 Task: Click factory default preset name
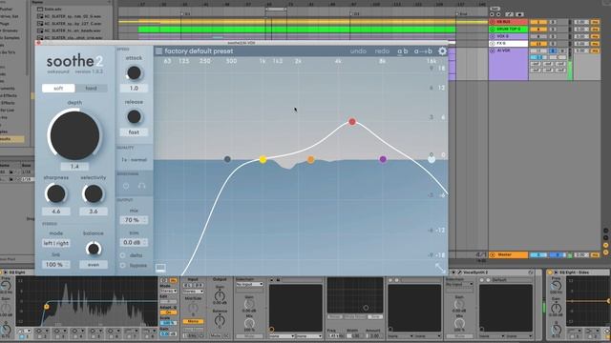point(199,50)
